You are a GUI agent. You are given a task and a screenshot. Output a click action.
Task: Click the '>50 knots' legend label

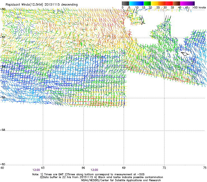click(x=199, y=8)
